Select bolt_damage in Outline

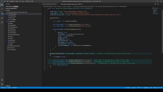tap(13, 16)
